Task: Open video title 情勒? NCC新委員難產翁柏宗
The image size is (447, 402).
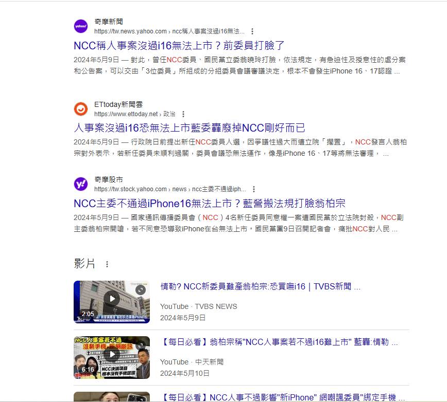Action: [260, 287]
